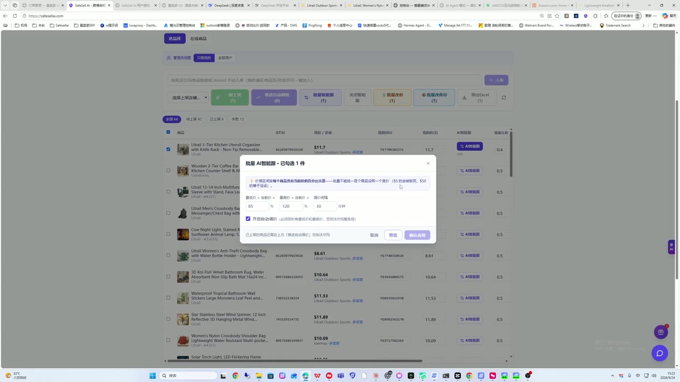Click the 调价间隔 minutes field showing 30
The image size is (680, 382).
pos(325,206)
